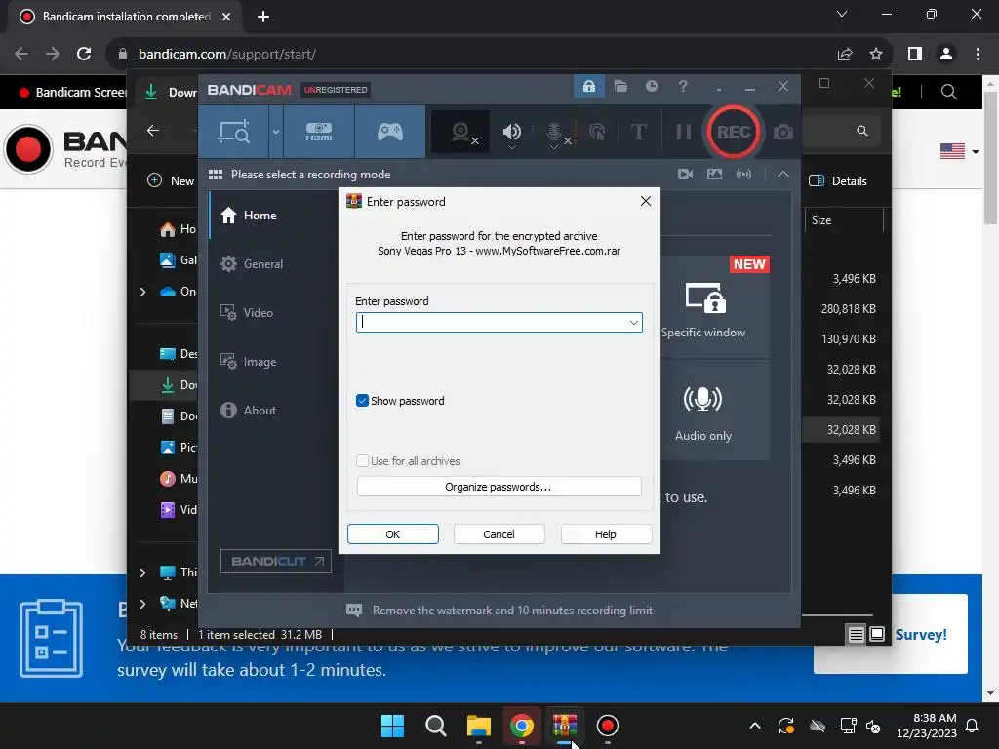Show hidden system tray icons chevron

[x=755, y=726]
